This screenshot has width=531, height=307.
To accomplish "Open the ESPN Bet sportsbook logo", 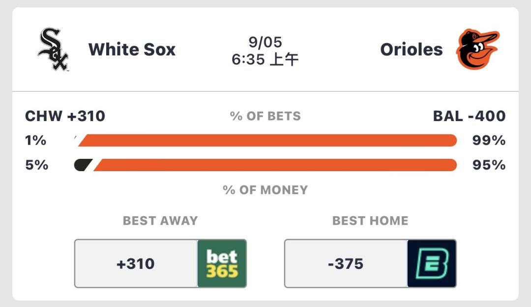I will point(432,263).
